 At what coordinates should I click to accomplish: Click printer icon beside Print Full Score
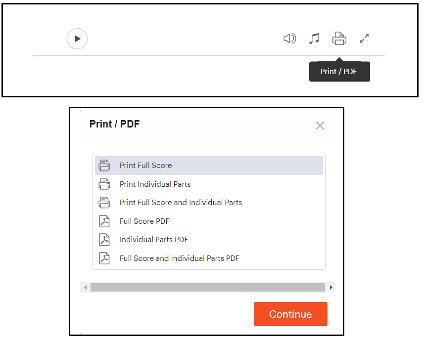pyautogui.click(x=104, y=166)
